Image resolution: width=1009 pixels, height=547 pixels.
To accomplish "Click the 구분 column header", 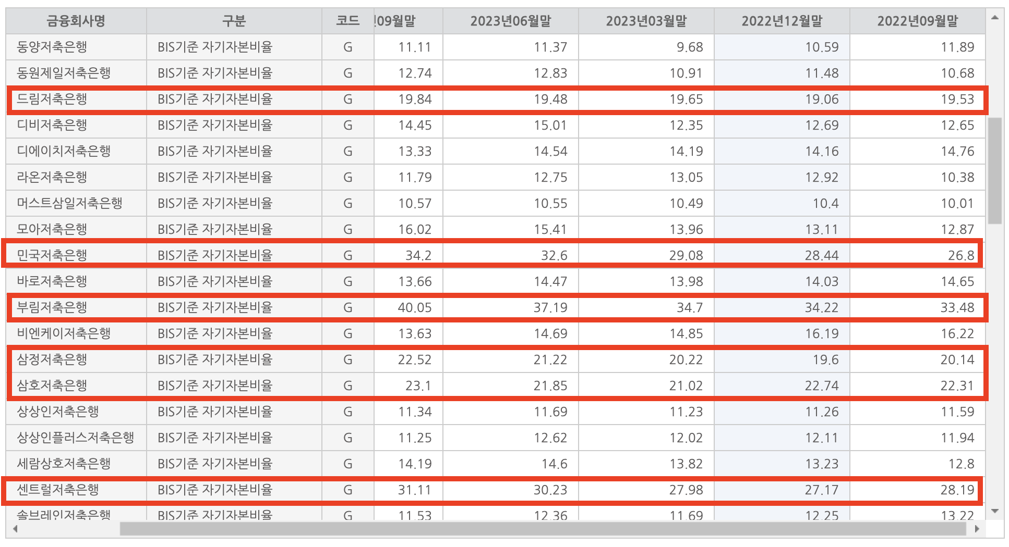I will (x=234, y=21).
